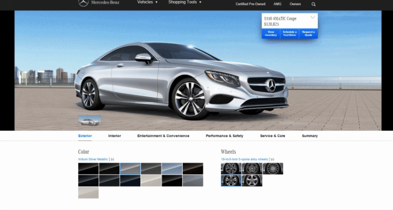Choose second wheel option in top row

coord(252,169)
